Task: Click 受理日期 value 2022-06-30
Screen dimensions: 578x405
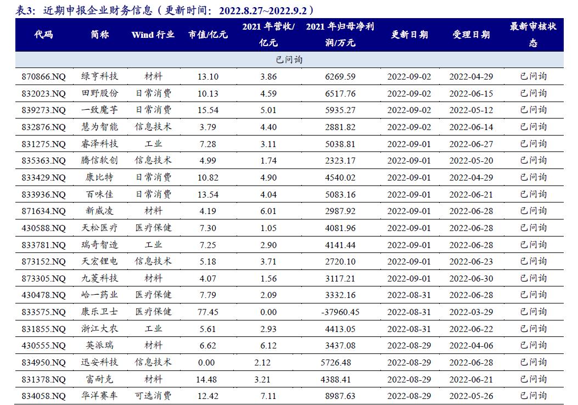Action: (471, 279)
